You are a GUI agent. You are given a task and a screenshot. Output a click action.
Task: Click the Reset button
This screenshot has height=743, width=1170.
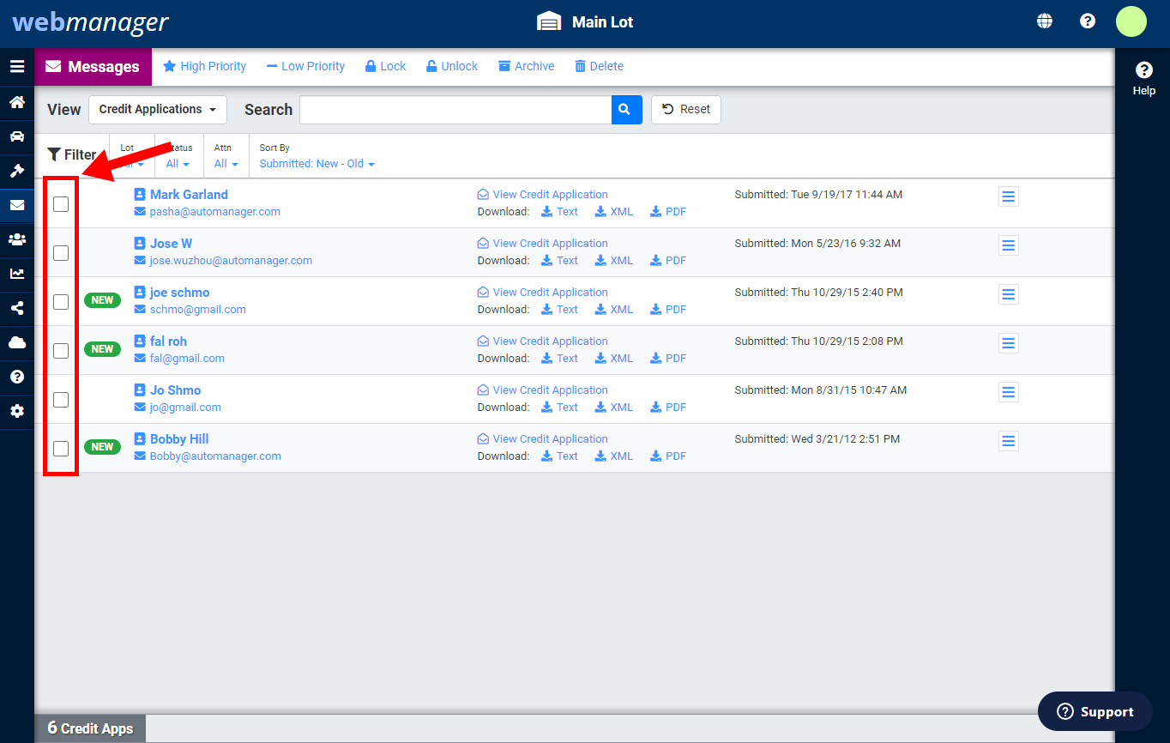tap(685, 110)
